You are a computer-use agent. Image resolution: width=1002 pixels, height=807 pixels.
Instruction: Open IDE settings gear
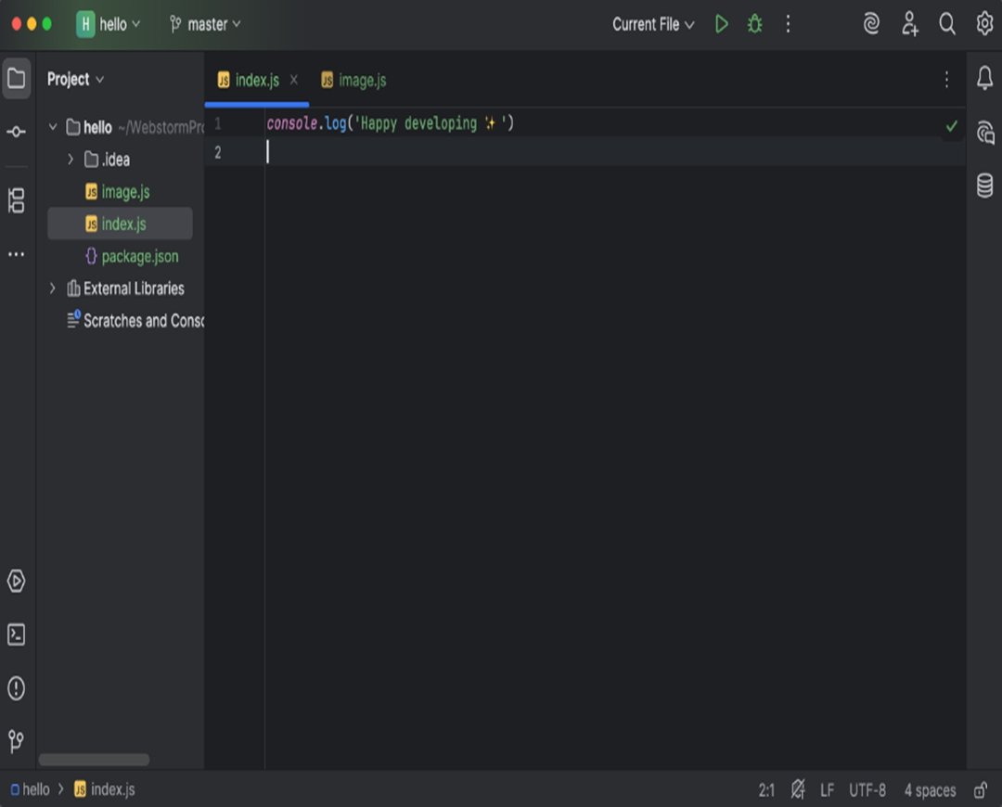[984, 24]
